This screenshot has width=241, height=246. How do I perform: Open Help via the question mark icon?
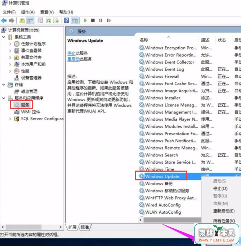(x=66, y=20)
